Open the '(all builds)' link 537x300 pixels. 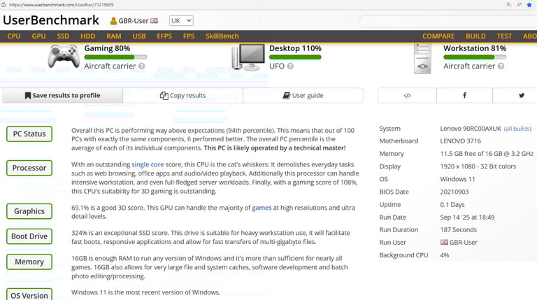pos(517,129)
